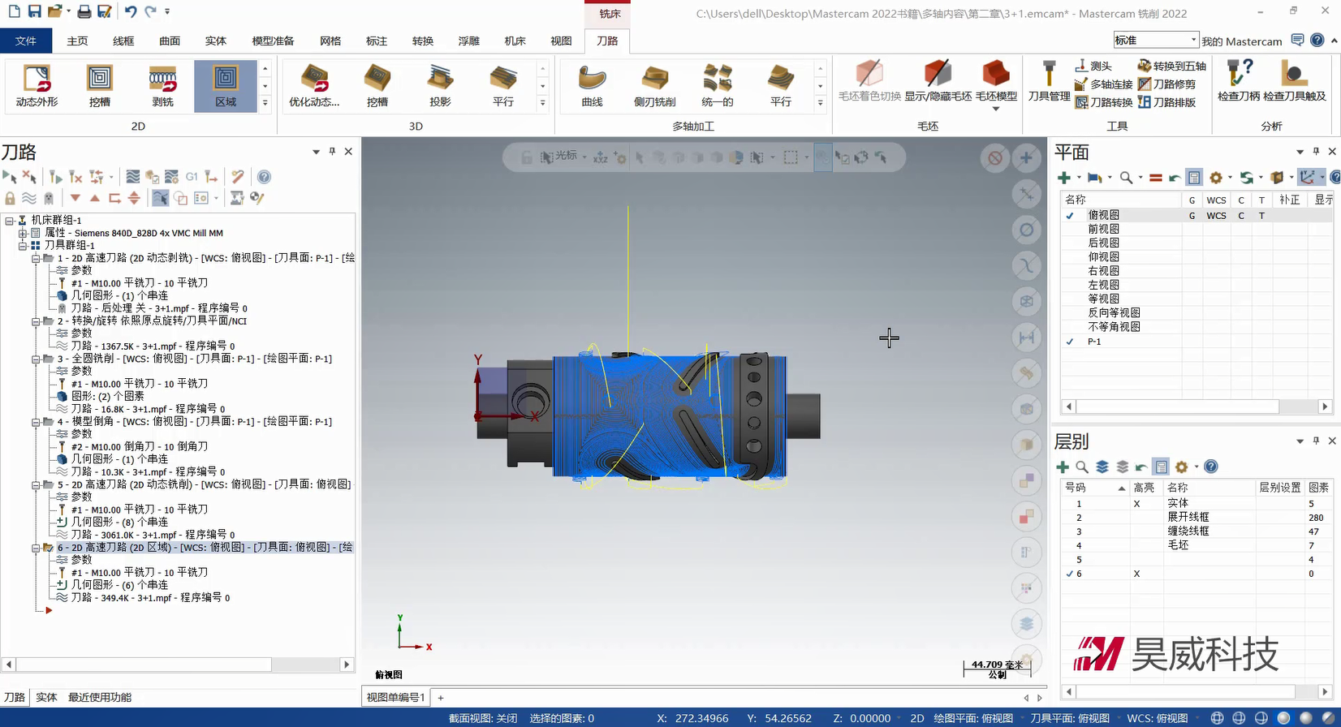
Task: Open 刀路排版 toolpath nesting
Action: point(1166,102)
